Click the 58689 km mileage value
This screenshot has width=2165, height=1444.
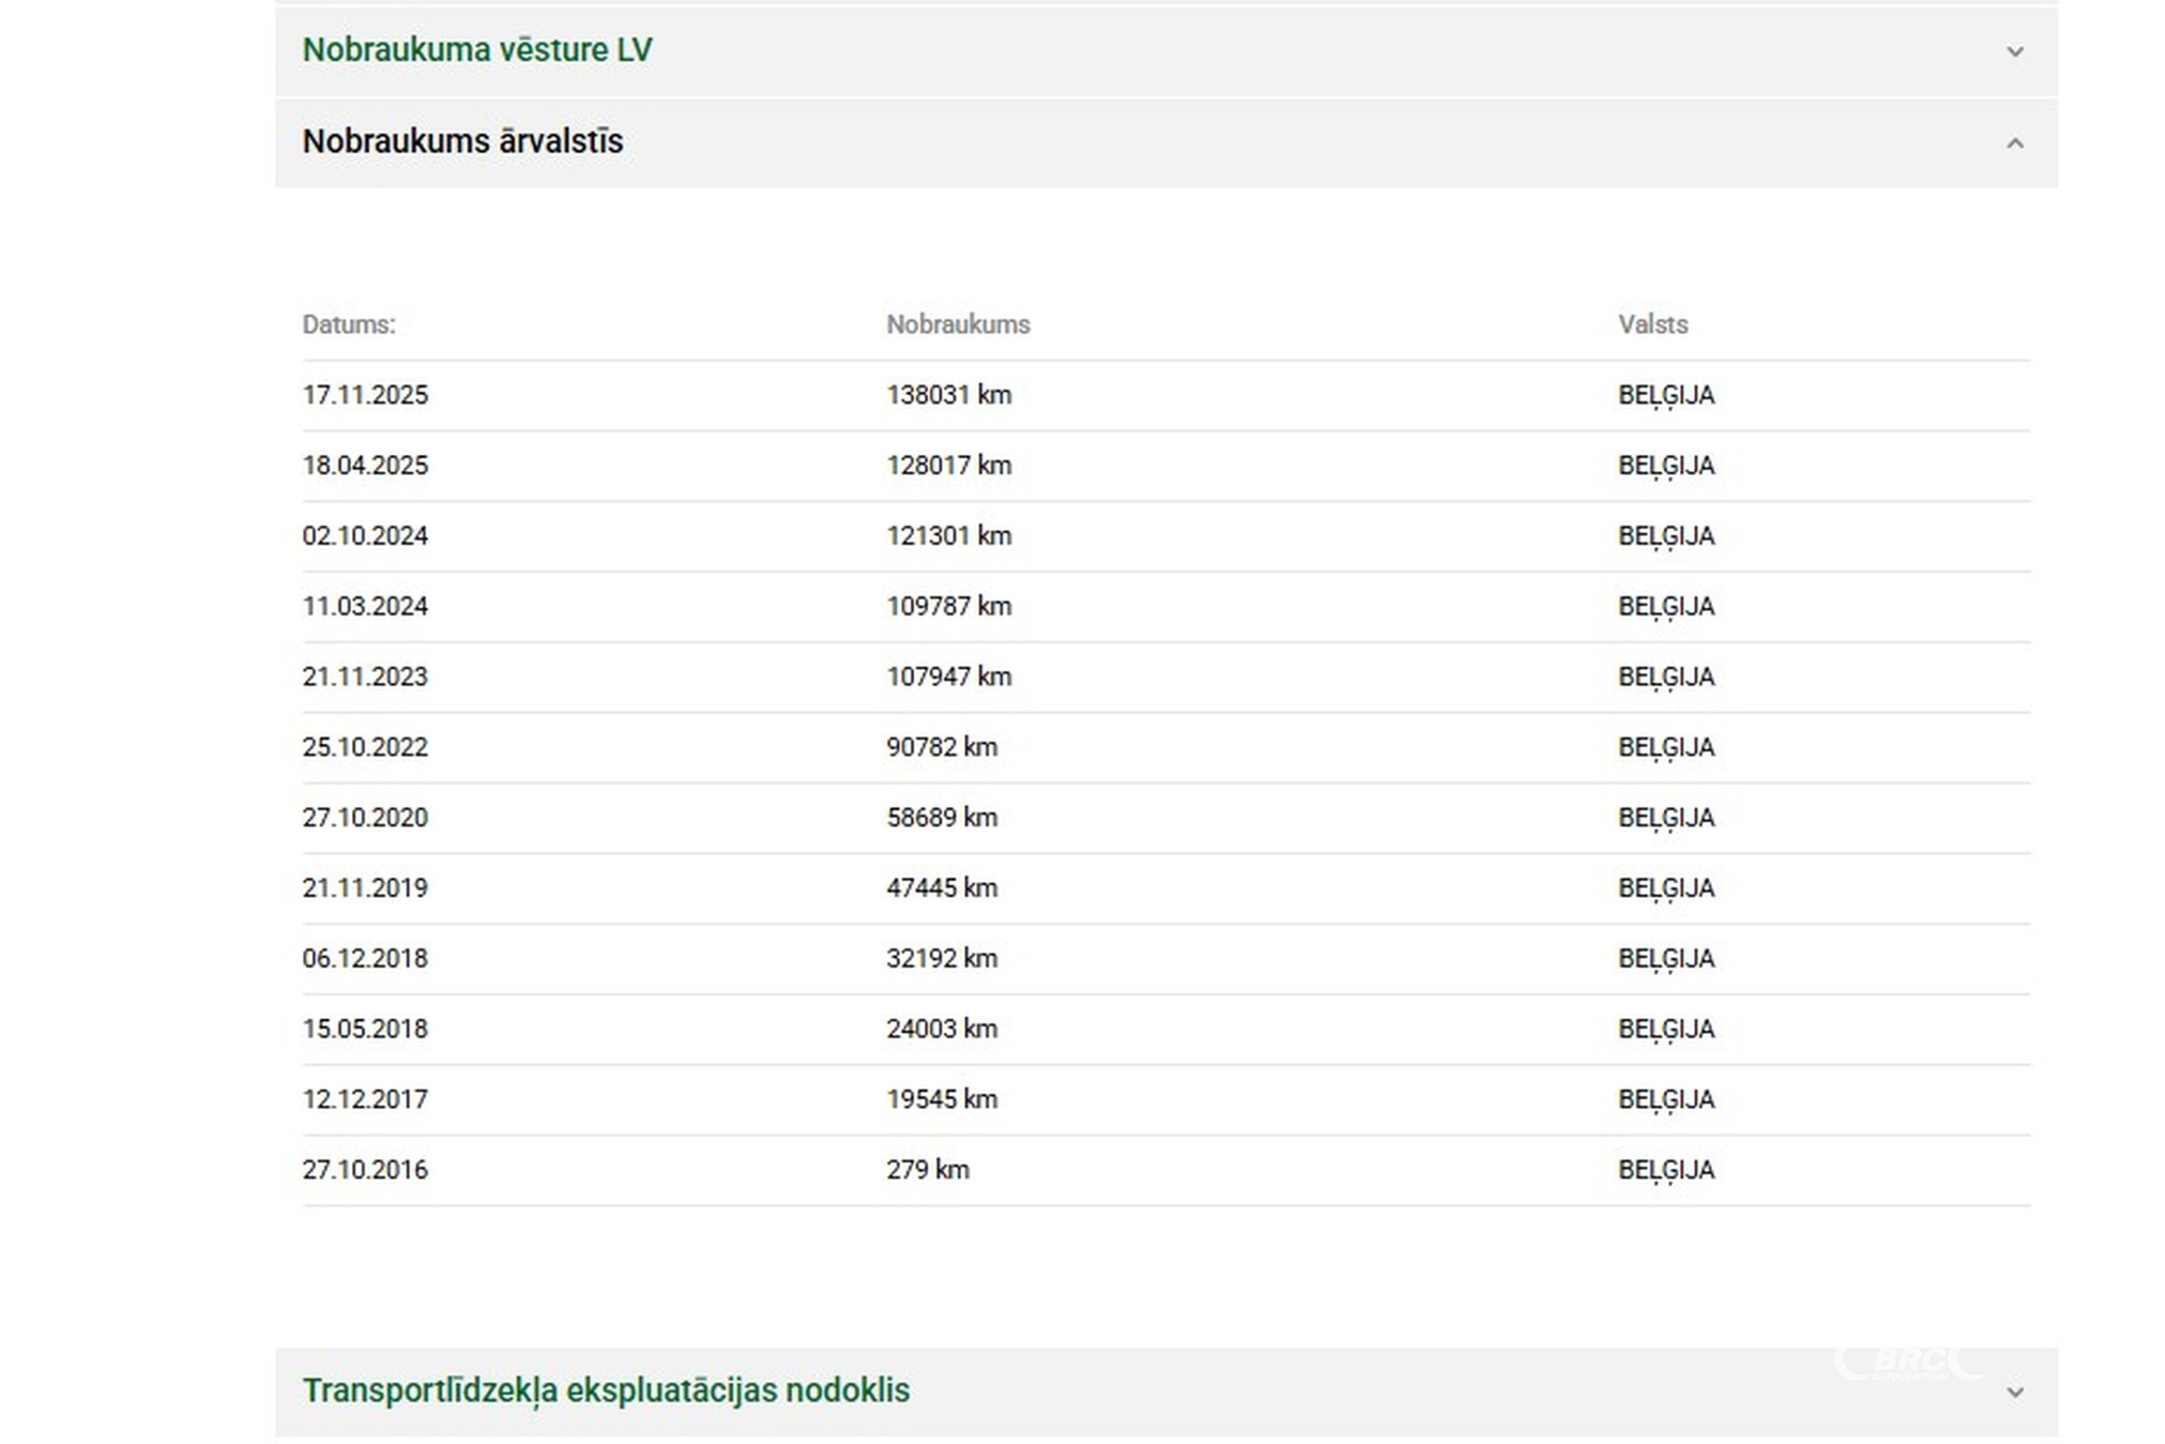(x=941, y=818)
